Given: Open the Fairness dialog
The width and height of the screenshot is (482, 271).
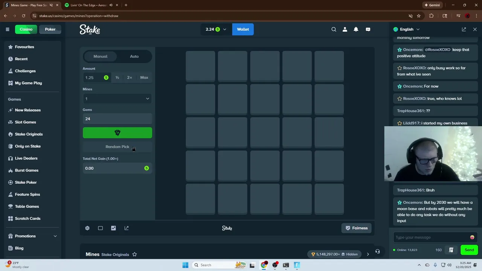Looking at the screenshot, I should click(357, 228).
